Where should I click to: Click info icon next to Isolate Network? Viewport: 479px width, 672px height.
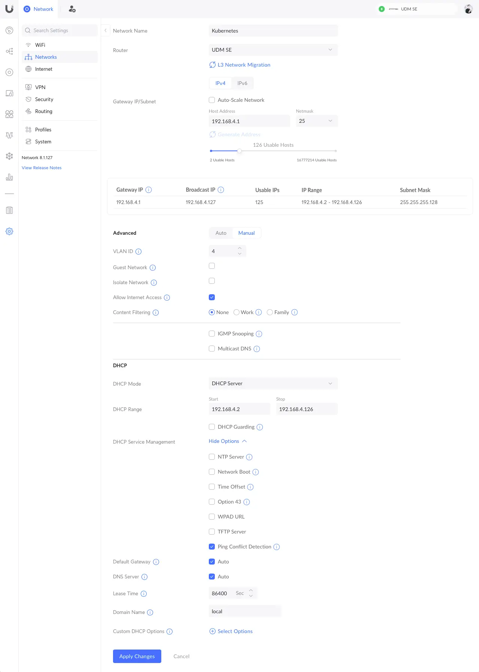154,283
